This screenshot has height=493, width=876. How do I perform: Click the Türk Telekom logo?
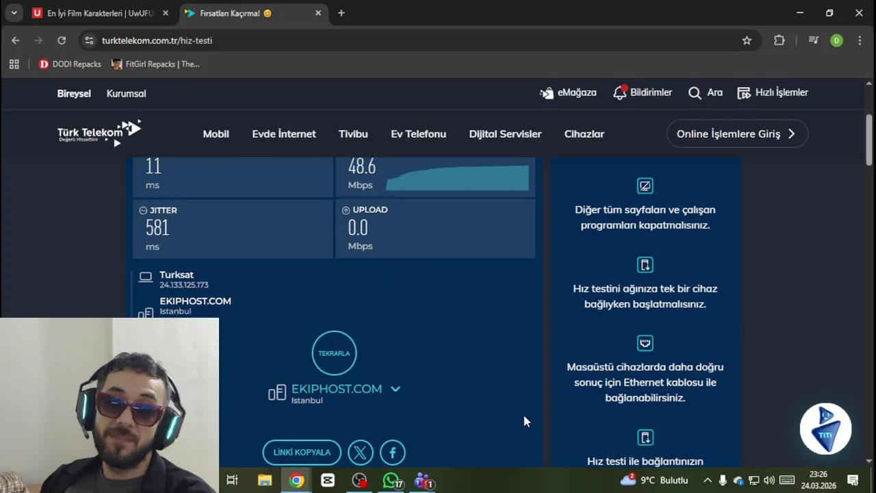coord(99,133)
